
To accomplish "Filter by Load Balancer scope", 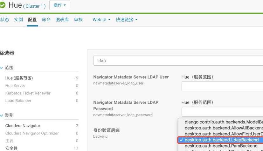I will pos(42,101).
